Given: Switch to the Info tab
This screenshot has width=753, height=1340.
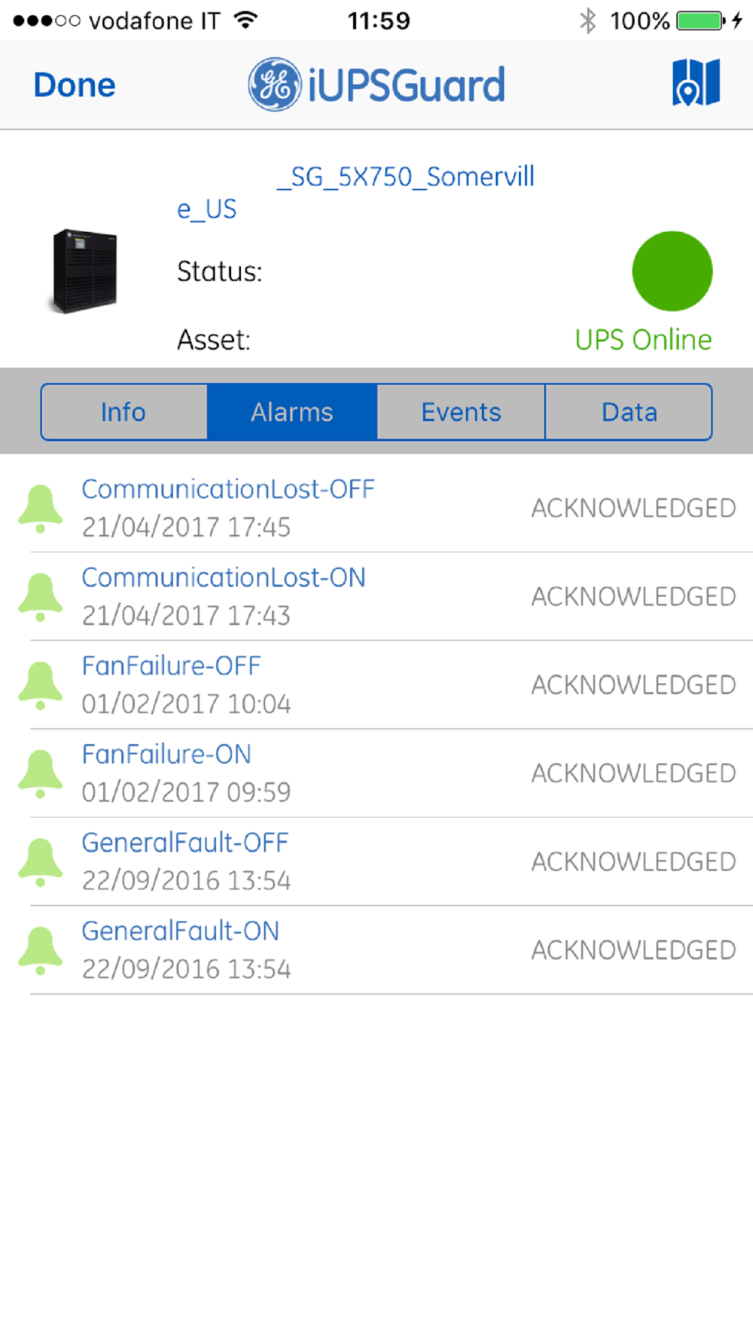Looking at the screenshot, I should 124,411.
